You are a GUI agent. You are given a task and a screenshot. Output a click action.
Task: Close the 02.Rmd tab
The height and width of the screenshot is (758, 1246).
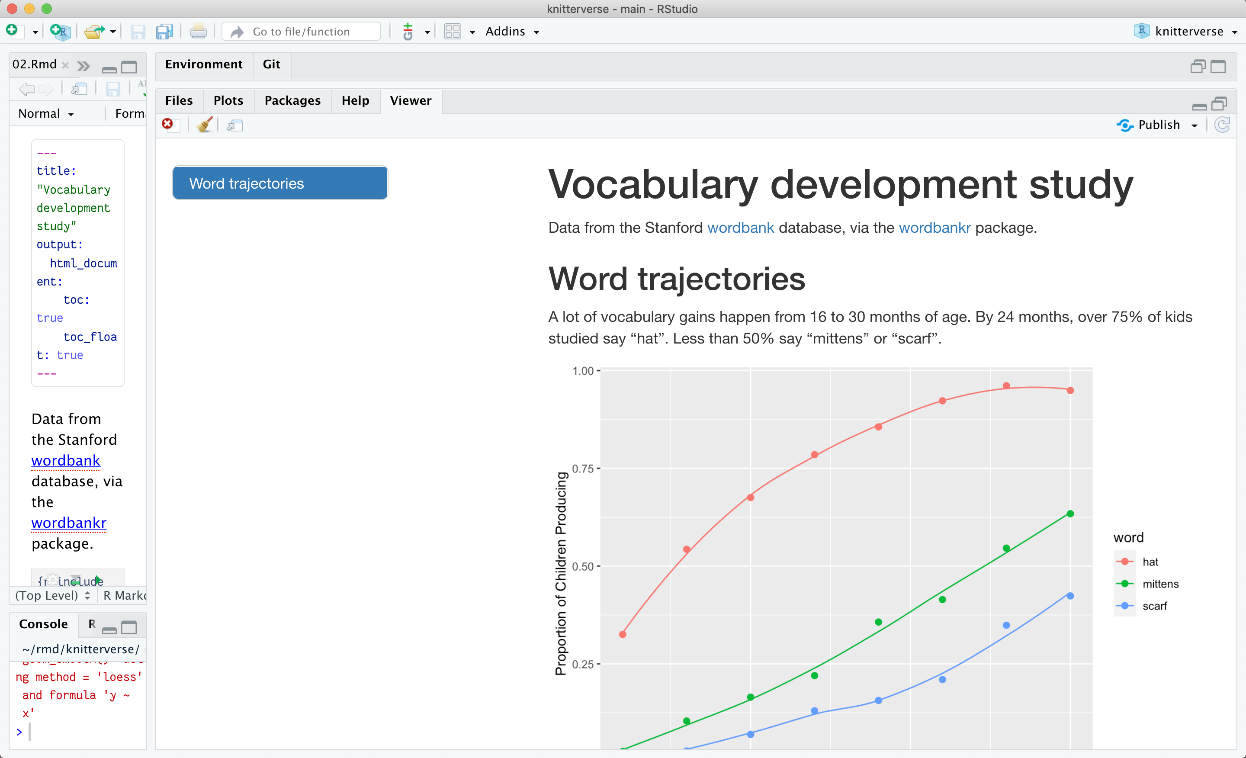point(65,65)
